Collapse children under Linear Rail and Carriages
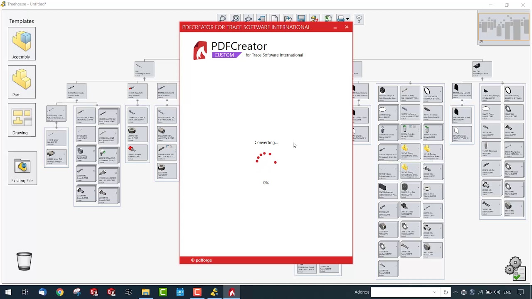Image resolution: width=532 pixels, height=299 pixels. click(56, 123)
